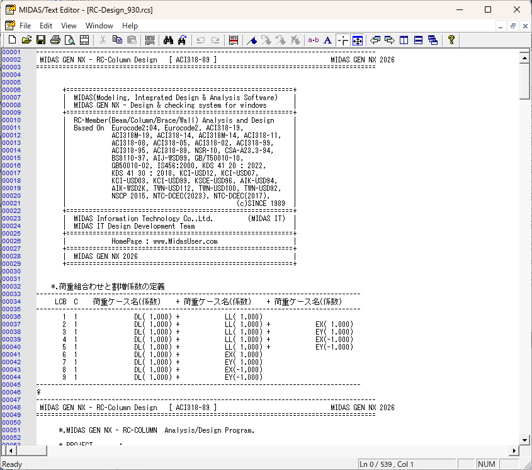
Task: Open the Window menu
Action: coord(99,26)
